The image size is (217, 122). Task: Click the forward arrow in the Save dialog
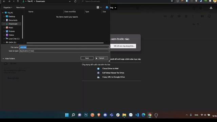9,1
